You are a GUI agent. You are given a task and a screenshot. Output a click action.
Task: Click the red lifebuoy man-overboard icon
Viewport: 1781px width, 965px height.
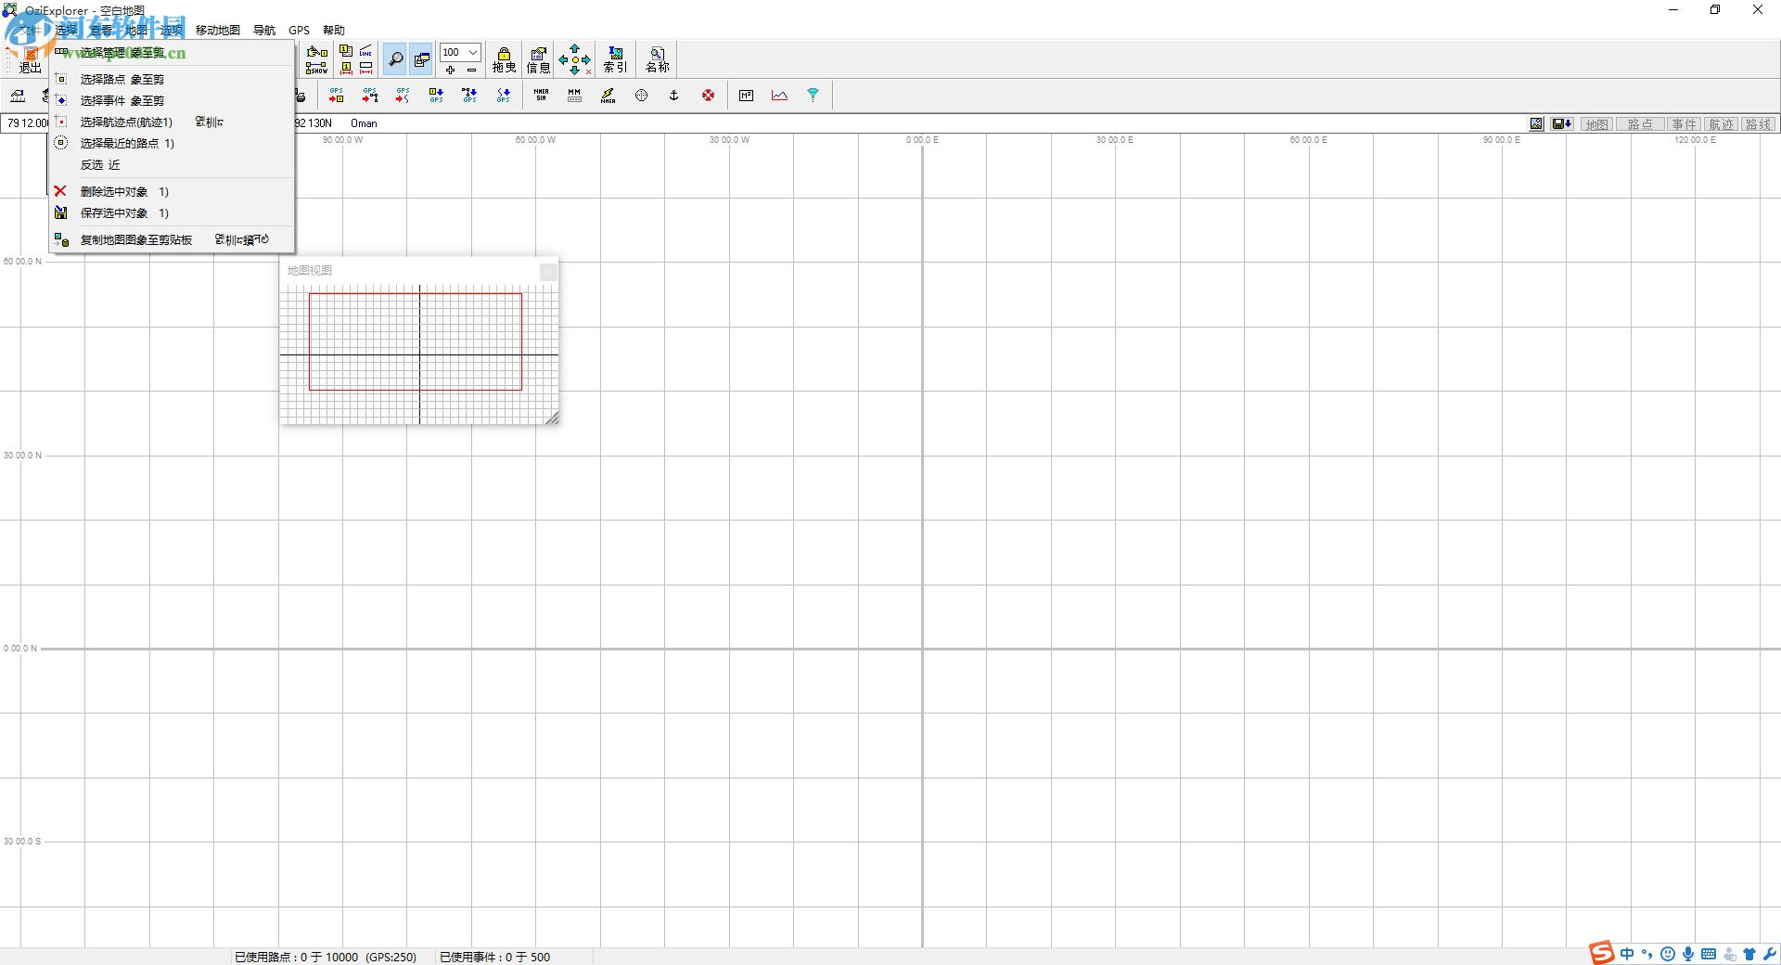click(708, 95)
